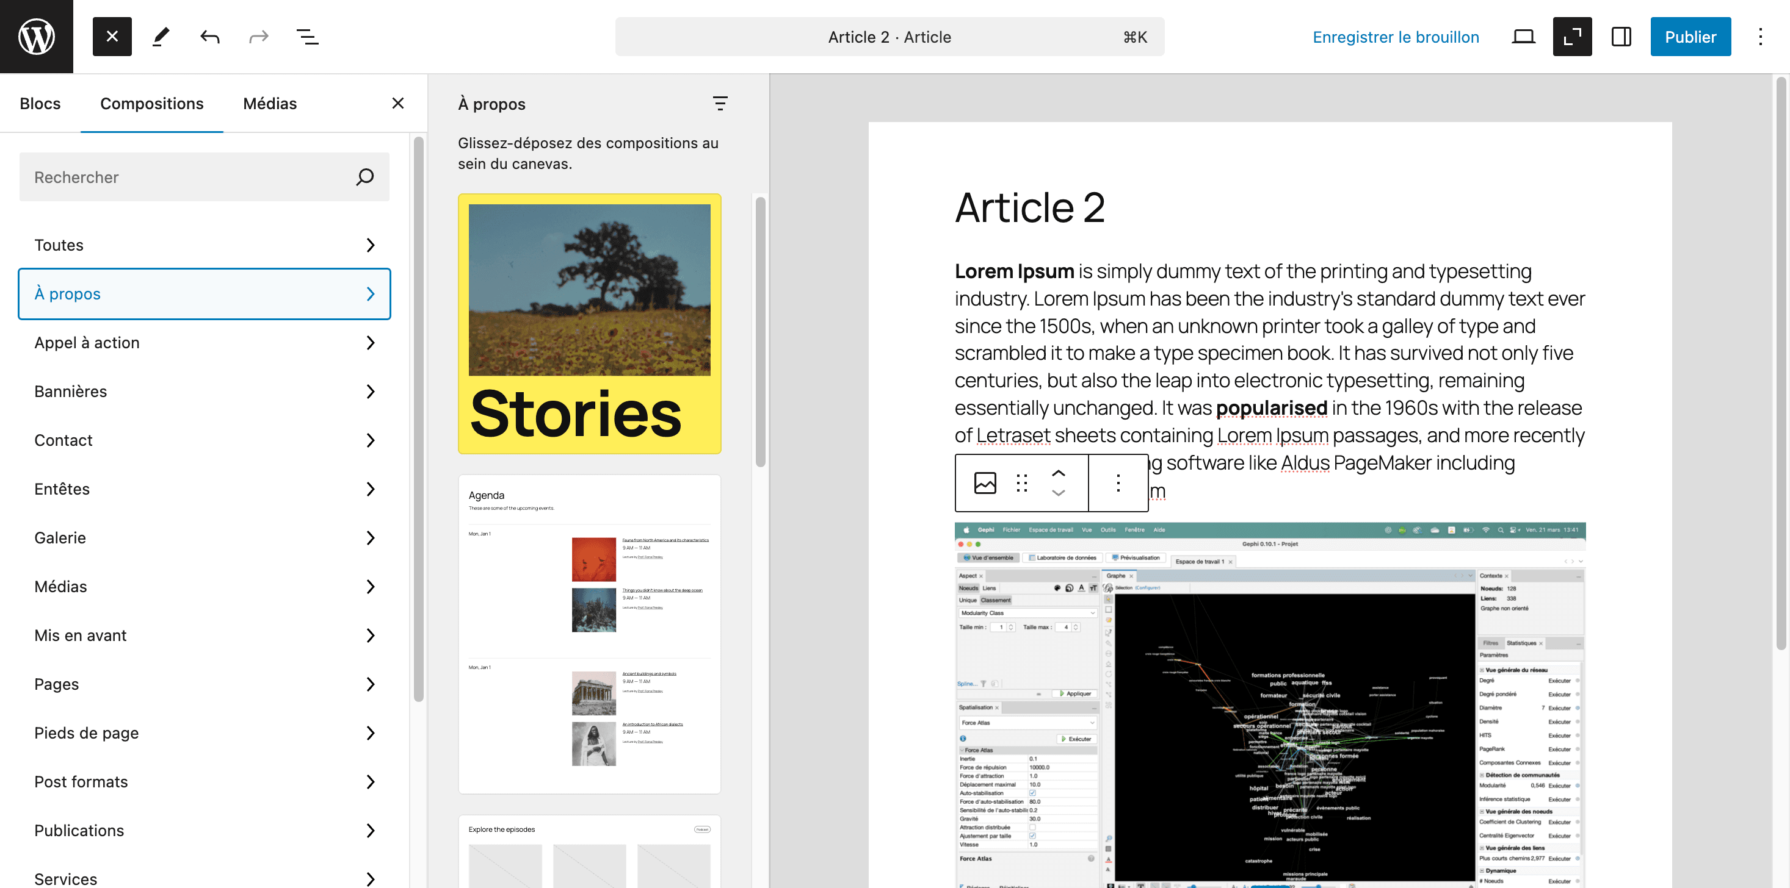This screenshot has width=1790, height=888.
Task: Click the drag handle dots icon
Action: point(1021,482)
